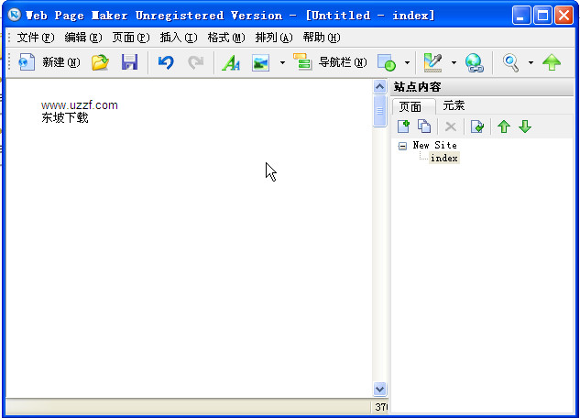Select the index page in the tree
580x418 pixels.
tap(443, 159)
